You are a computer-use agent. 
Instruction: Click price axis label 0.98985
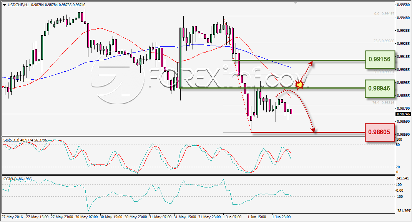click(403, 82)
